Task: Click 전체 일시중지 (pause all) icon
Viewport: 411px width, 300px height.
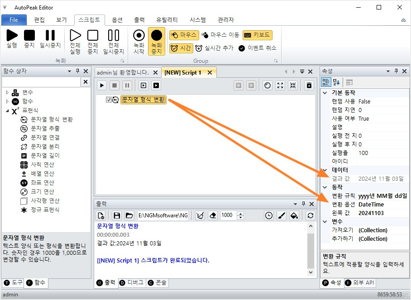Action: (x=114, y=42)
